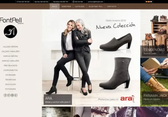Click the WhatsApp icon in the top bar
The image size is (168, 117).
(x=73, y=2)
